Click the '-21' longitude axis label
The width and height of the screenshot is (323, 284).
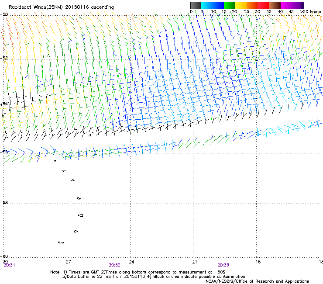pos(193,262)
